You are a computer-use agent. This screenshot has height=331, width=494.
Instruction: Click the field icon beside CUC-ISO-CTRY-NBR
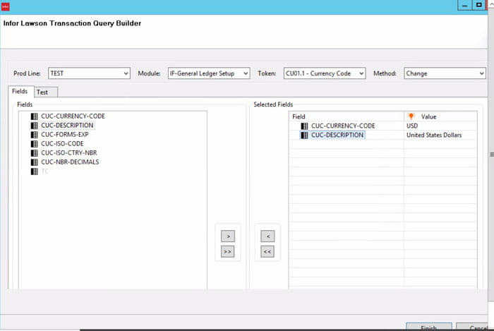click(x=34, y=152)
